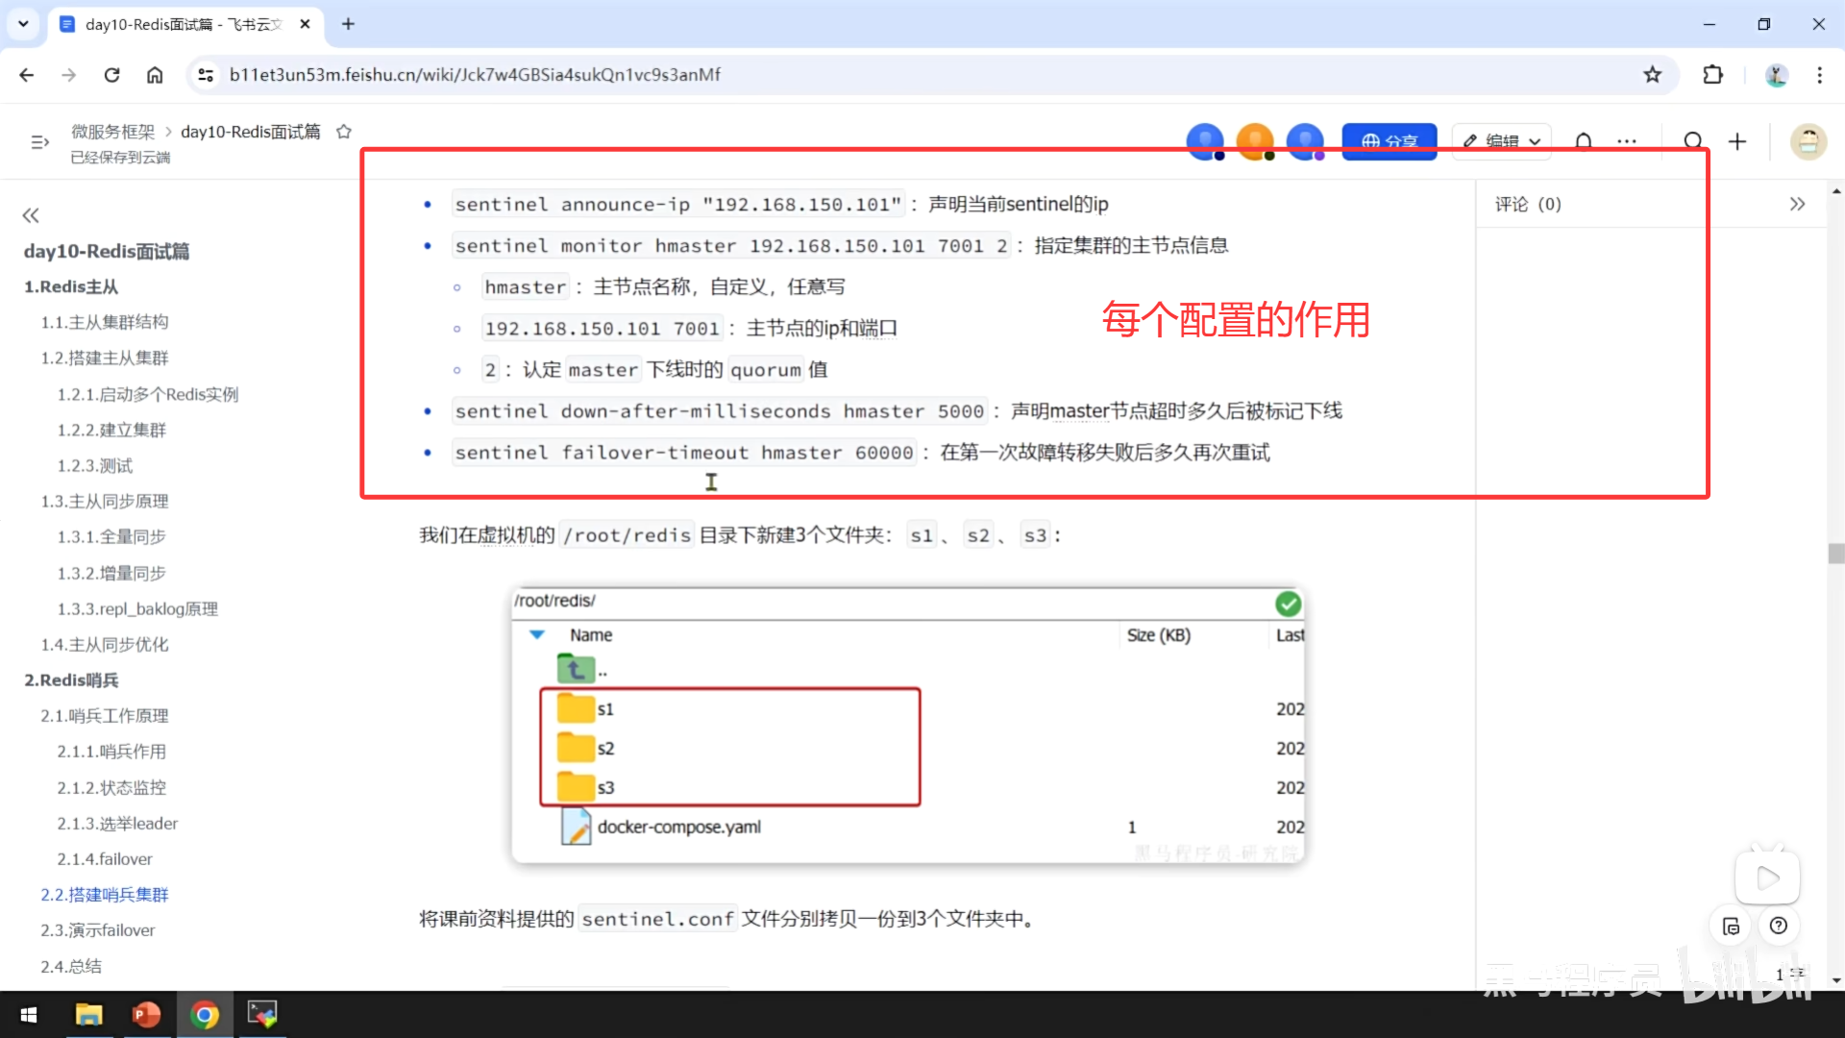Click the floating video play widget
Image resolution: width=1845 pixels, height=1038 pixels.
click(x=1766, y=877)
